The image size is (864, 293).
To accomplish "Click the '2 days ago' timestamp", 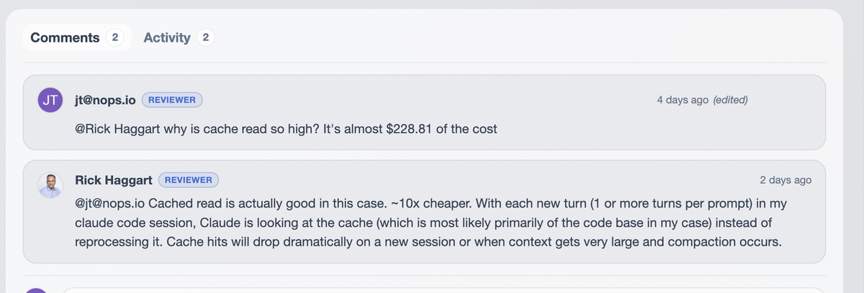I will [x=786, y=180].
